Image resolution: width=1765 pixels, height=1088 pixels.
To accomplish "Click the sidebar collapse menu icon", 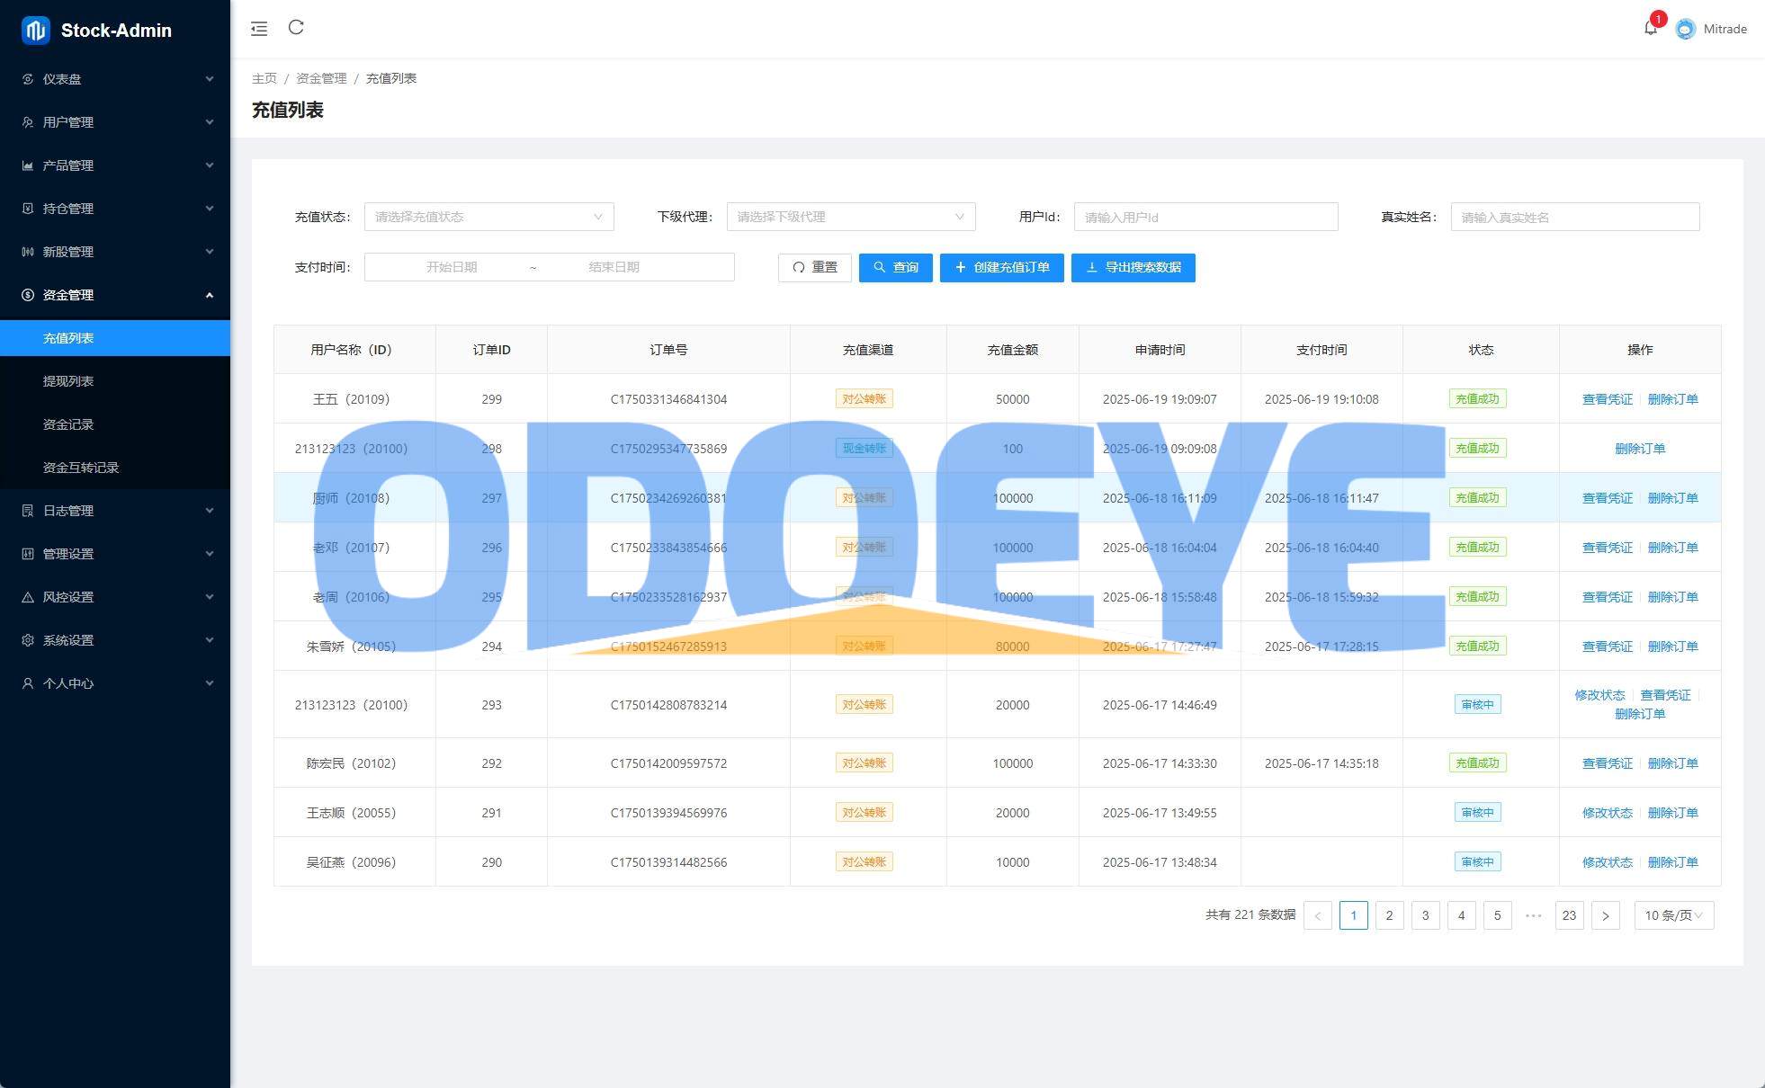I will coord(259,29).
